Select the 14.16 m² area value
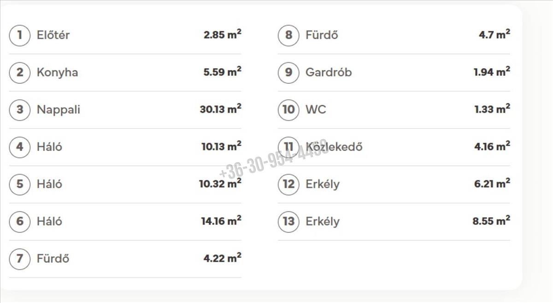This screenshot has height=303, width=553. pyautogui.click(x=221, y=221)
